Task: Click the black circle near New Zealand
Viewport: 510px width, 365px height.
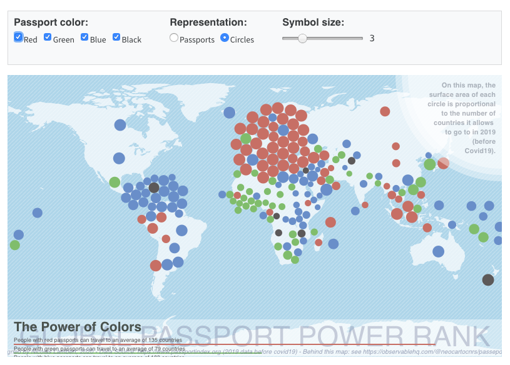Action: pos(488,280)
